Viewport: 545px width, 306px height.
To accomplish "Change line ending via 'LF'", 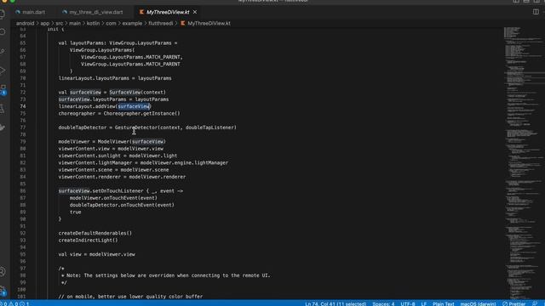I will (424, 303).
